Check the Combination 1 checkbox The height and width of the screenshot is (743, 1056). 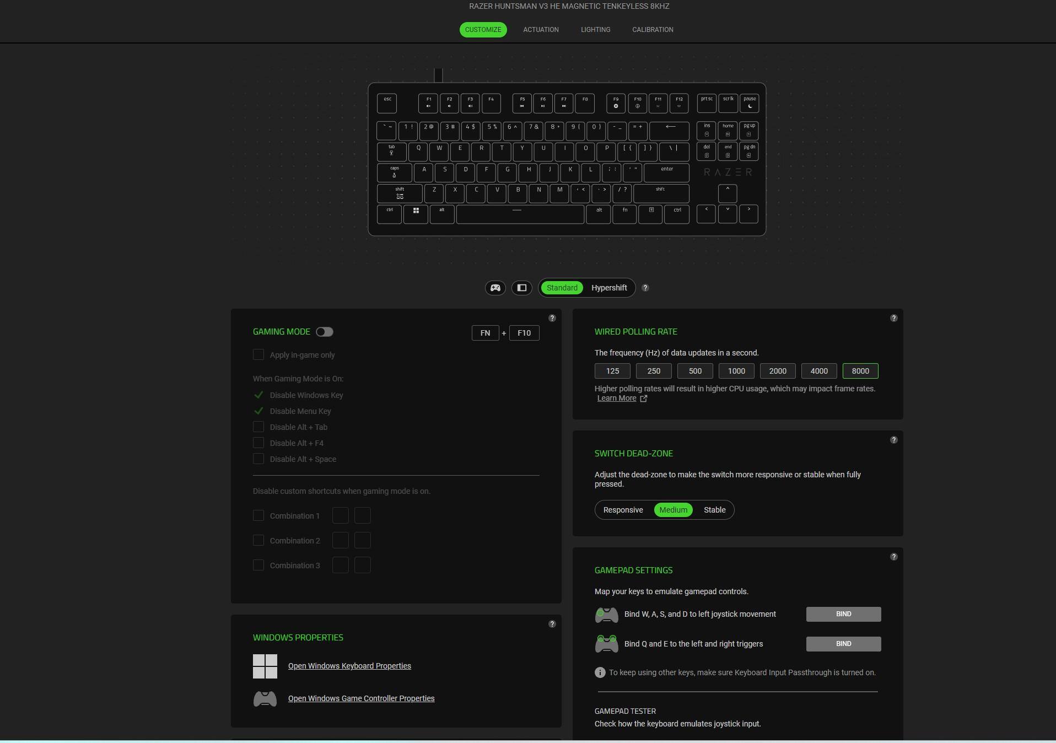258,515
